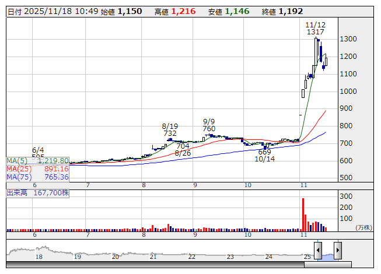Click the left range handle arrow in navigator
The width and height of the screenshot is (381, 274).
pos(318,251)
